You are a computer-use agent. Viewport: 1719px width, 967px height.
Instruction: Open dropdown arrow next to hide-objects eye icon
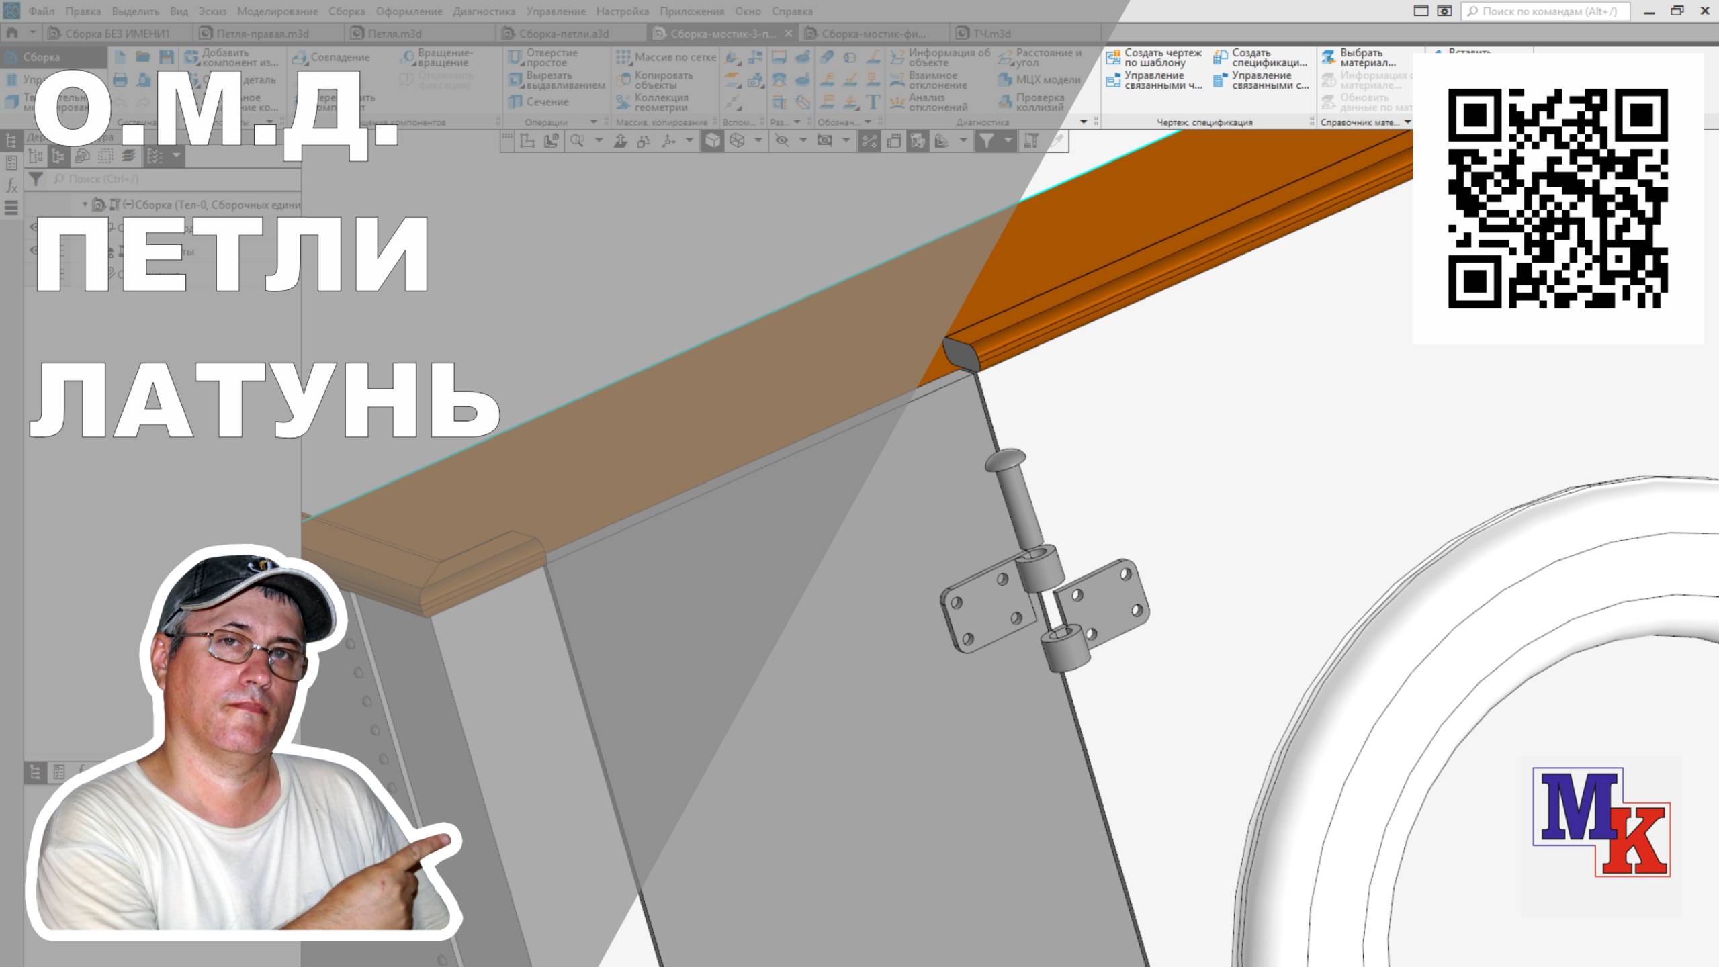[x=802, y=140]
